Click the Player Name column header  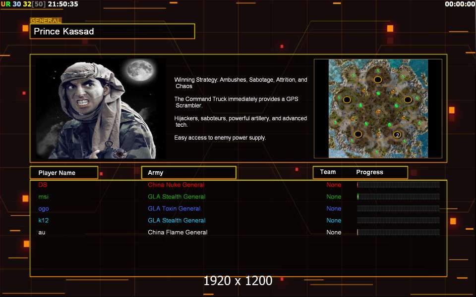pos(64,173)
